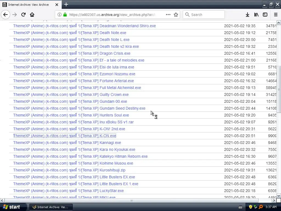
Task: Click the magnifier icon in system tray
Action: coord(261,207)
